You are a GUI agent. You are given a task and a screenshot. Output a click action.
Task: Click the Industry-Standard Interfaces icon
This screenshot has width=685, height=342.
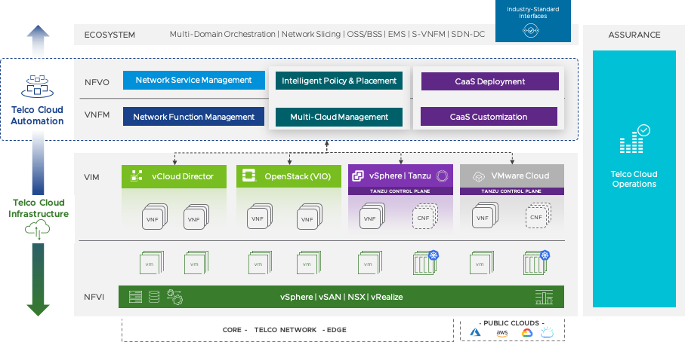pyautogui.click(x=531, y=30)
